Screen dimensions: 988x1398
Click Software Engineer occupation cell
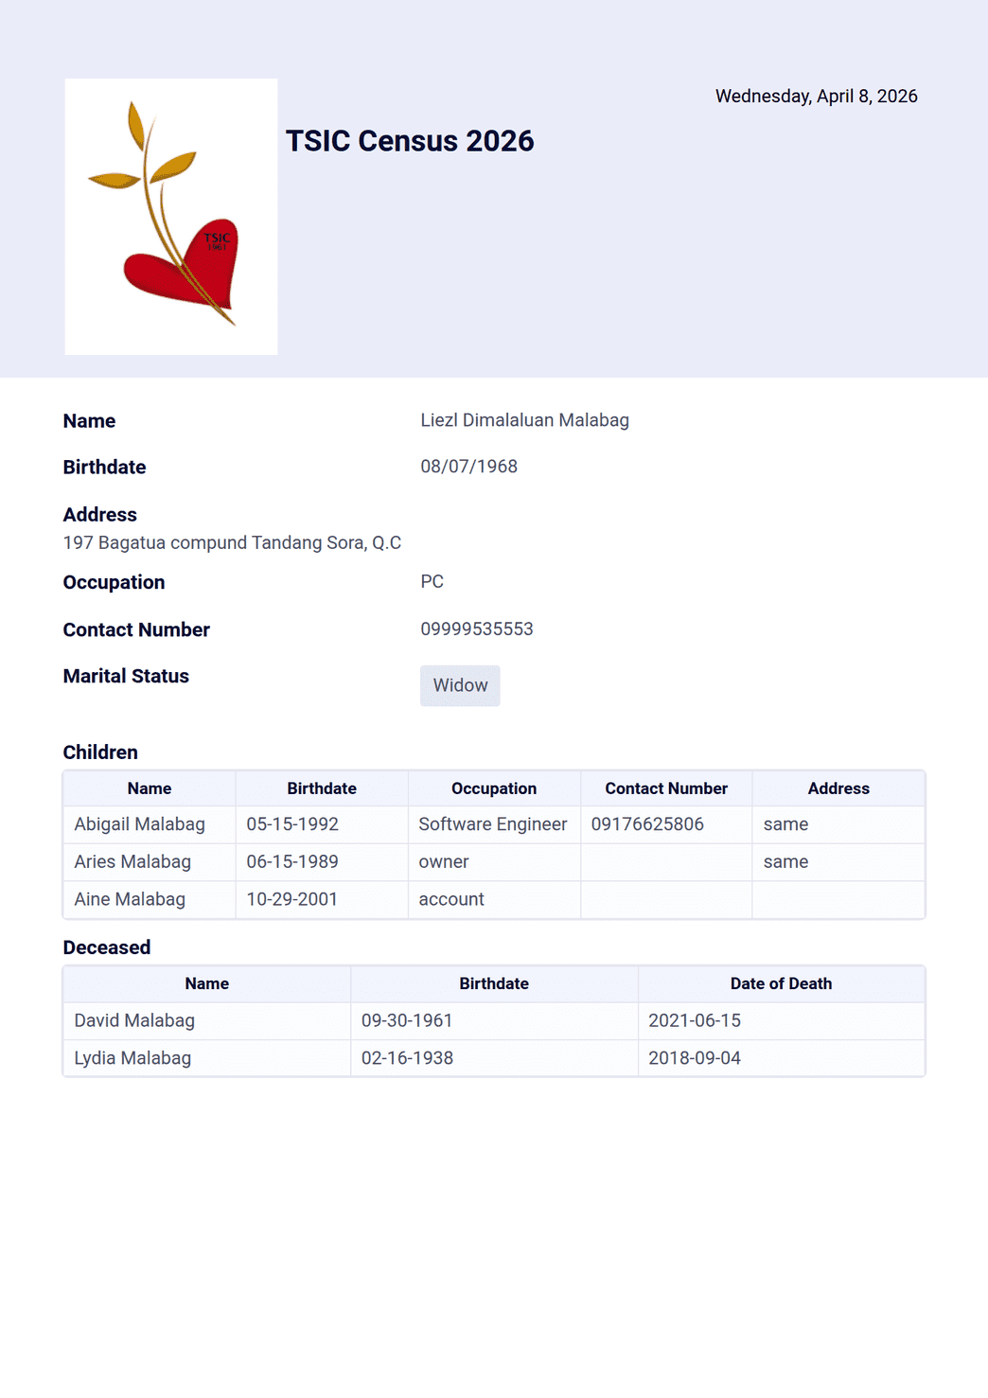pos(492,824)
